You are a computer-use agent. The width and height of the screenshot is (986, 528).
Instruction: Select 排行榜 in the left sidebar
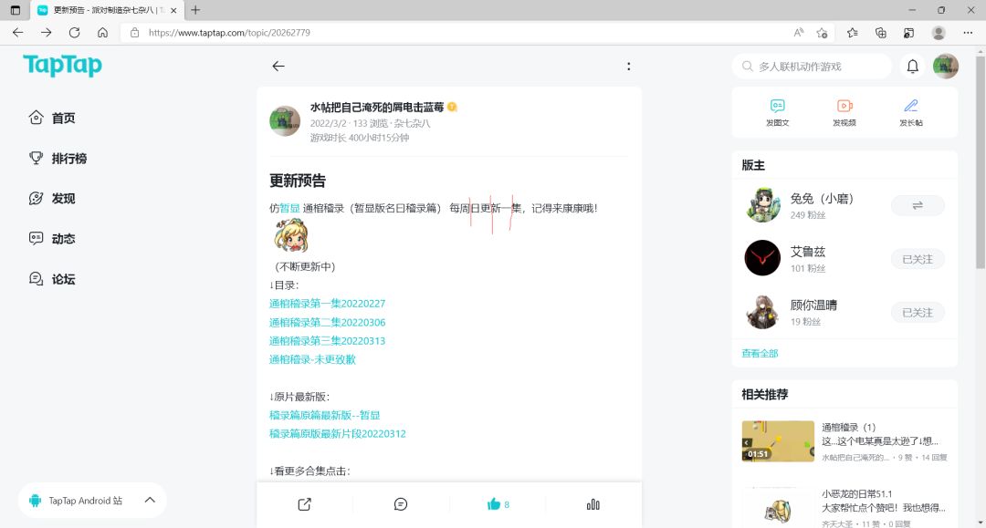click(x=69, y=158)
